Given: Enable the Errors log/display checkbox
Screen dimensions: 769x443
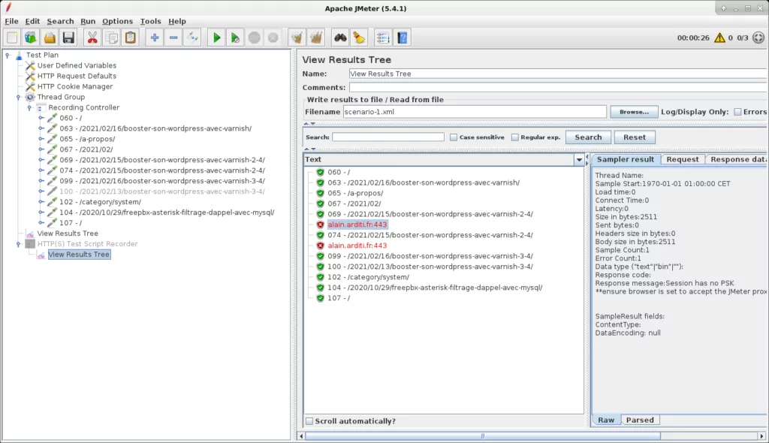Looking at the screenshot, I should 737,112.
